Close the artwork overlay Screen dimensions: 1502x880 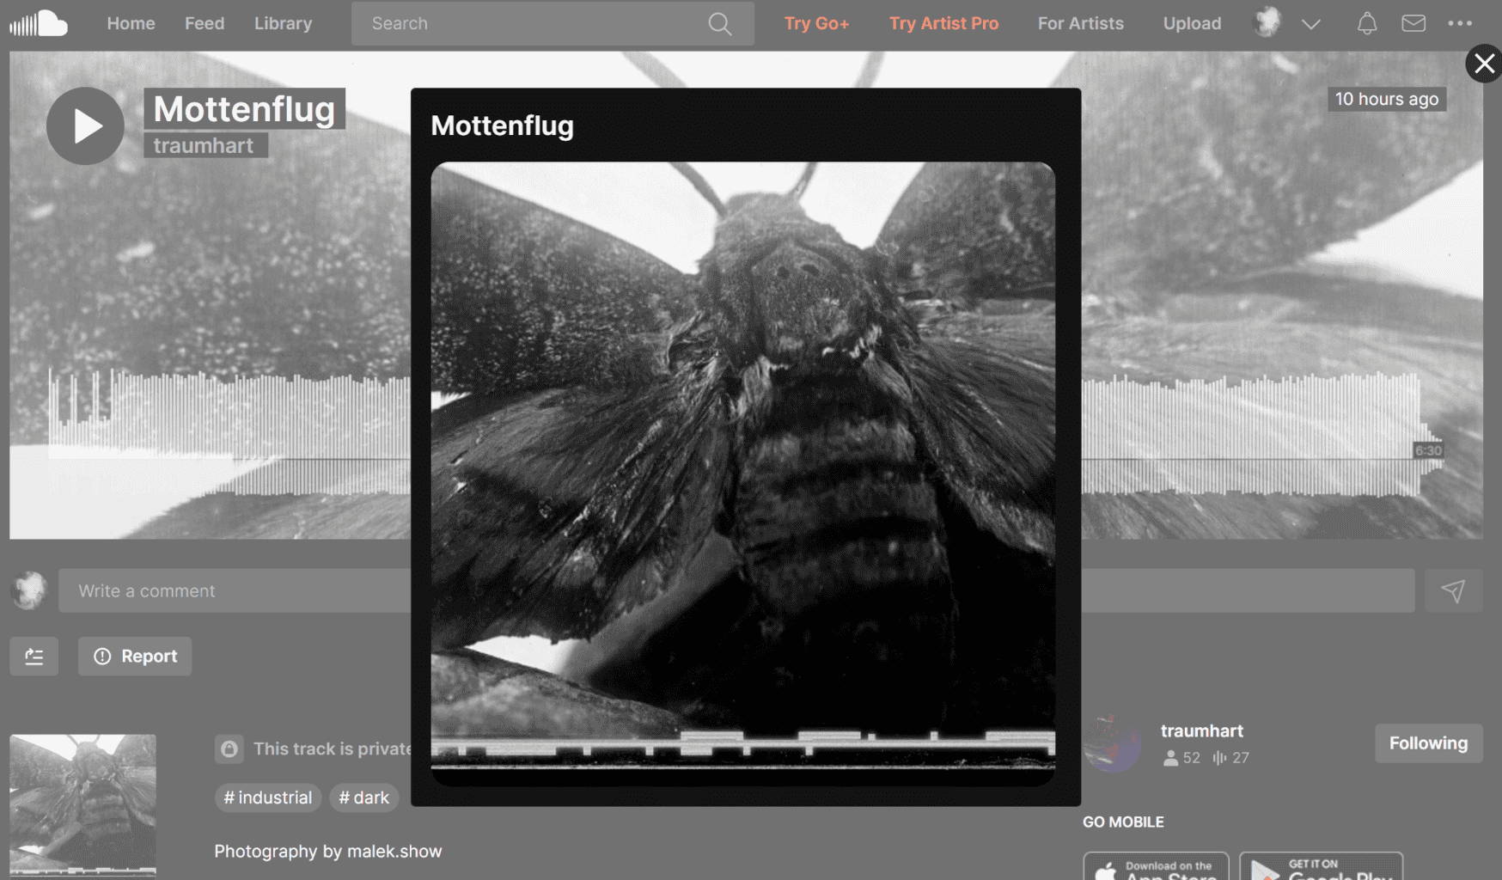(1483, 64)
